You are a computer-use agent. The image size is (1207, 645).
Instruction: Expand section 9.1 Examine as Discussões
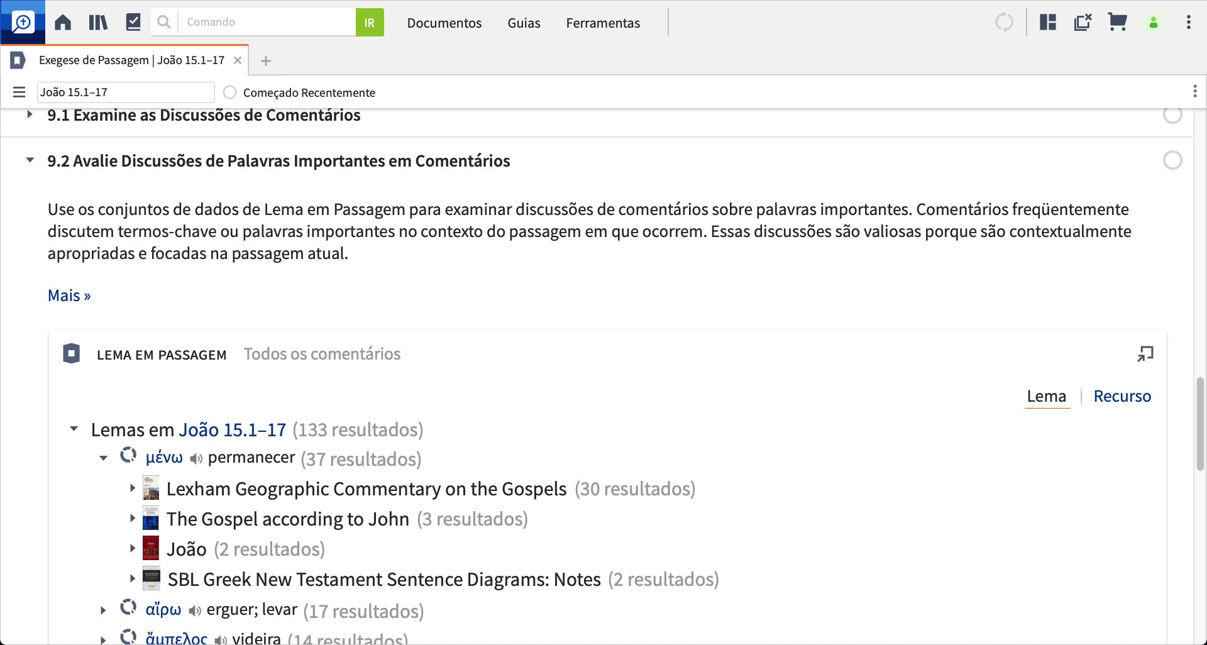point(30,114)
